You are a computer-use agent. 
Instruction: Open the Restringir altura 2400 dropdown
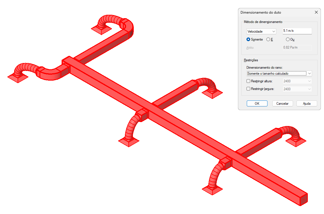(297, 81)
